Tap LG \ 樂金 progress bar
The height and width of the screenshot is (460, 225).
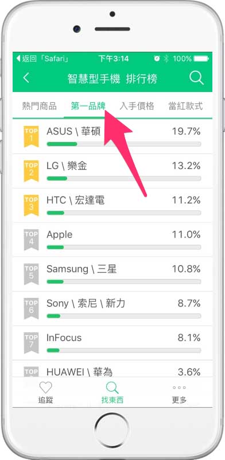pyautogui.click(x=124, y=178)
